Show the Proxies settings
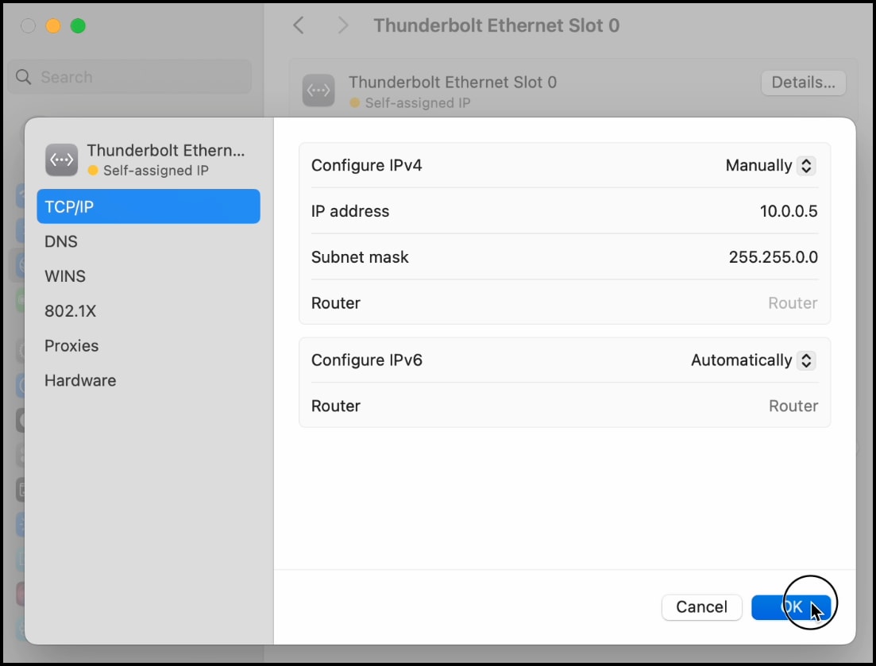 (x=71, y=346)
